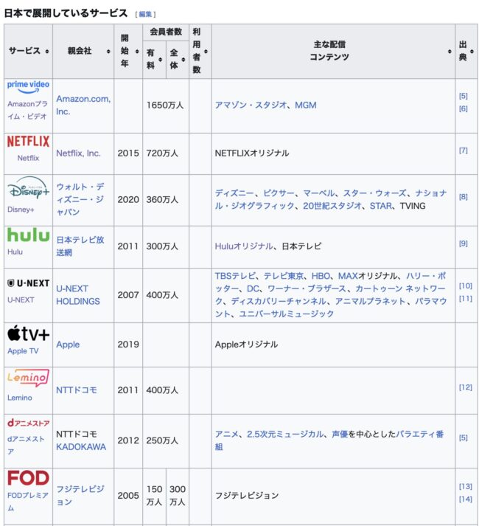Sort by 出典 column arrows
Viewport: 479px width, 526px height.
pos(472,52)
